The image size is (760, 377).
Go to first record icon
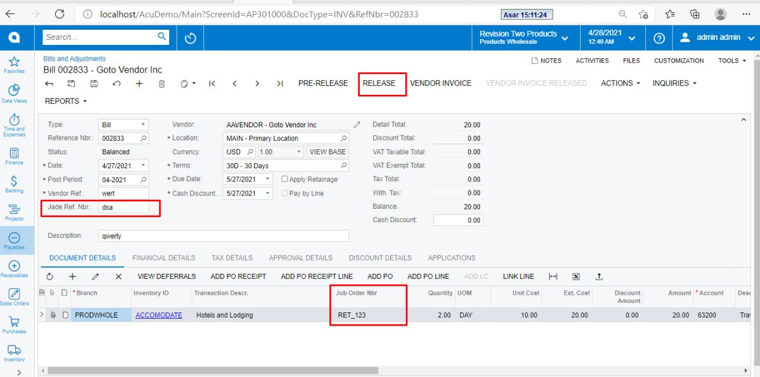212,83
